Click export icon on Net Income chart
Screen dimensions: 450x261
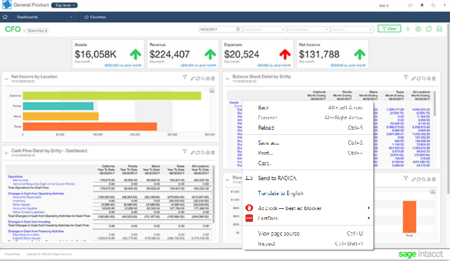(212, 91)
